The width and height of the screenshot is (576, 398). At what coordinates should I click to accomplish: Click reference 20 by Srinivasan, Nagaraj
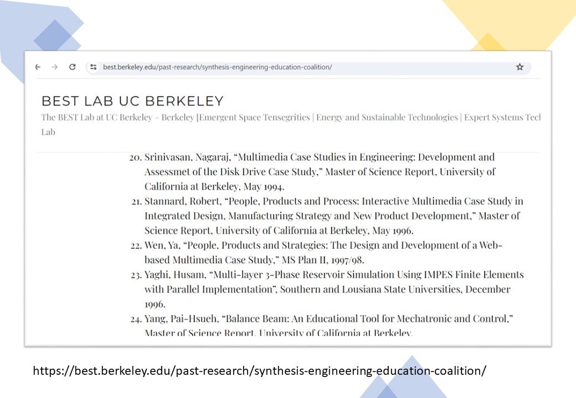(172, 158)
